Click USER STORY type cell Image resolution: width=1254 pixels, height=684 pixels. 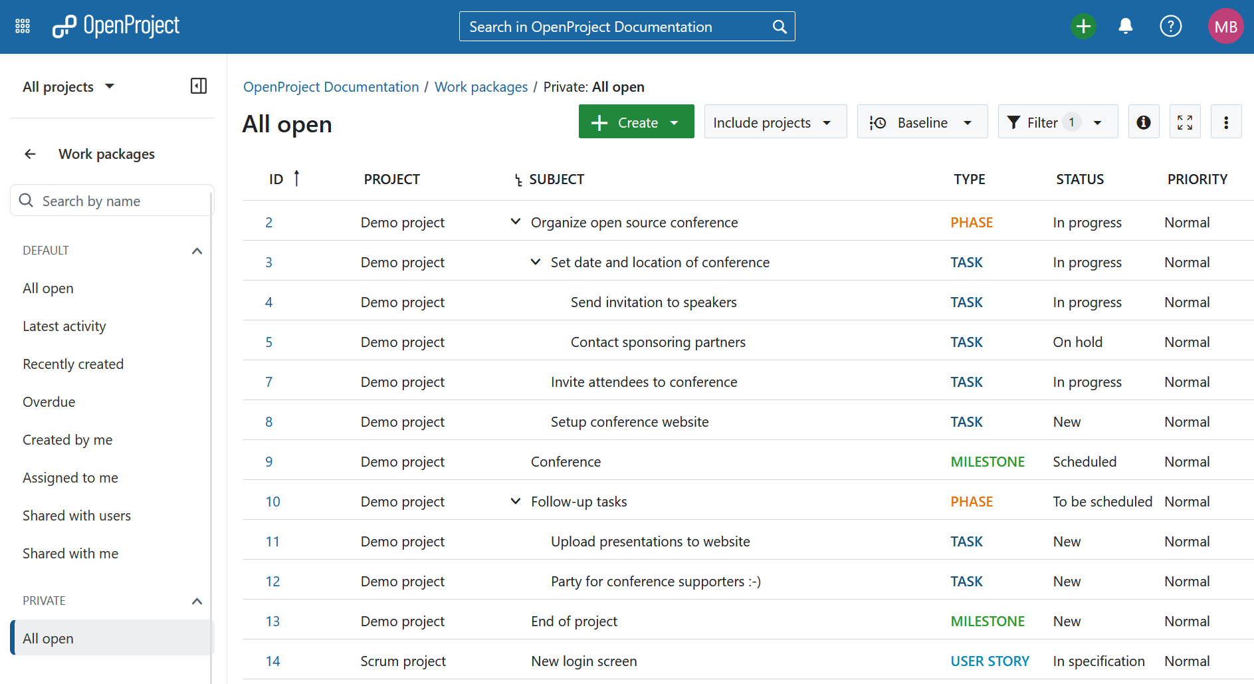[x=990, y=661]
